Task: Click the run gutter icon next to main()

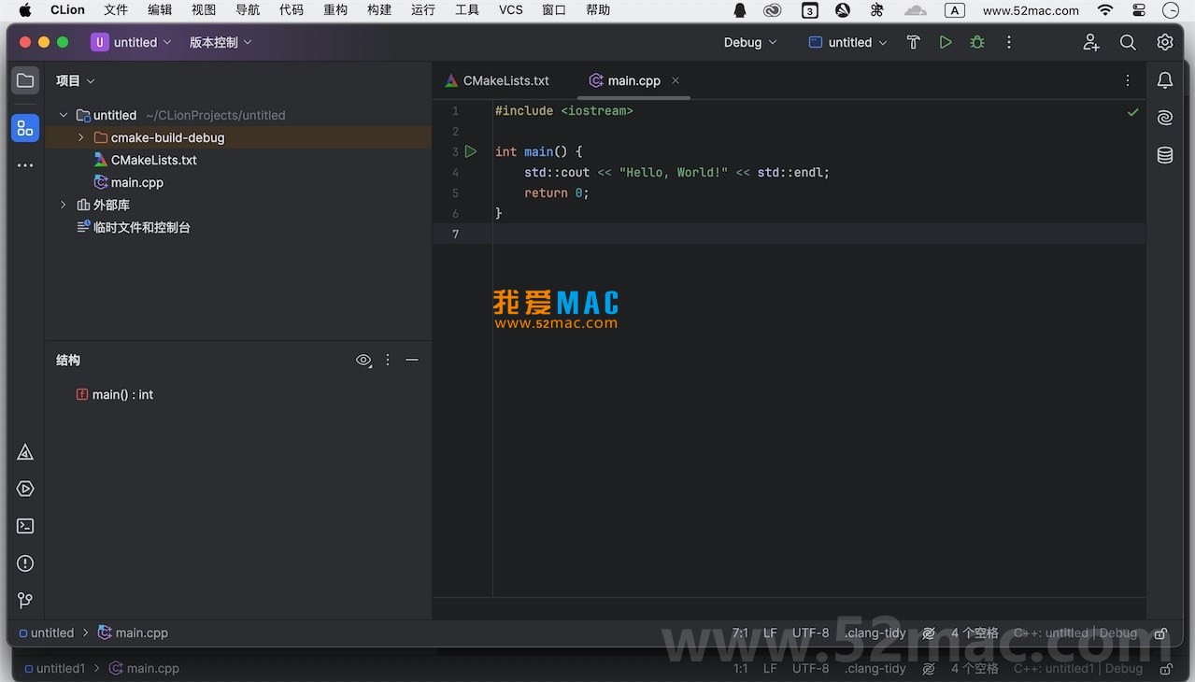Action: click(471, 151)
